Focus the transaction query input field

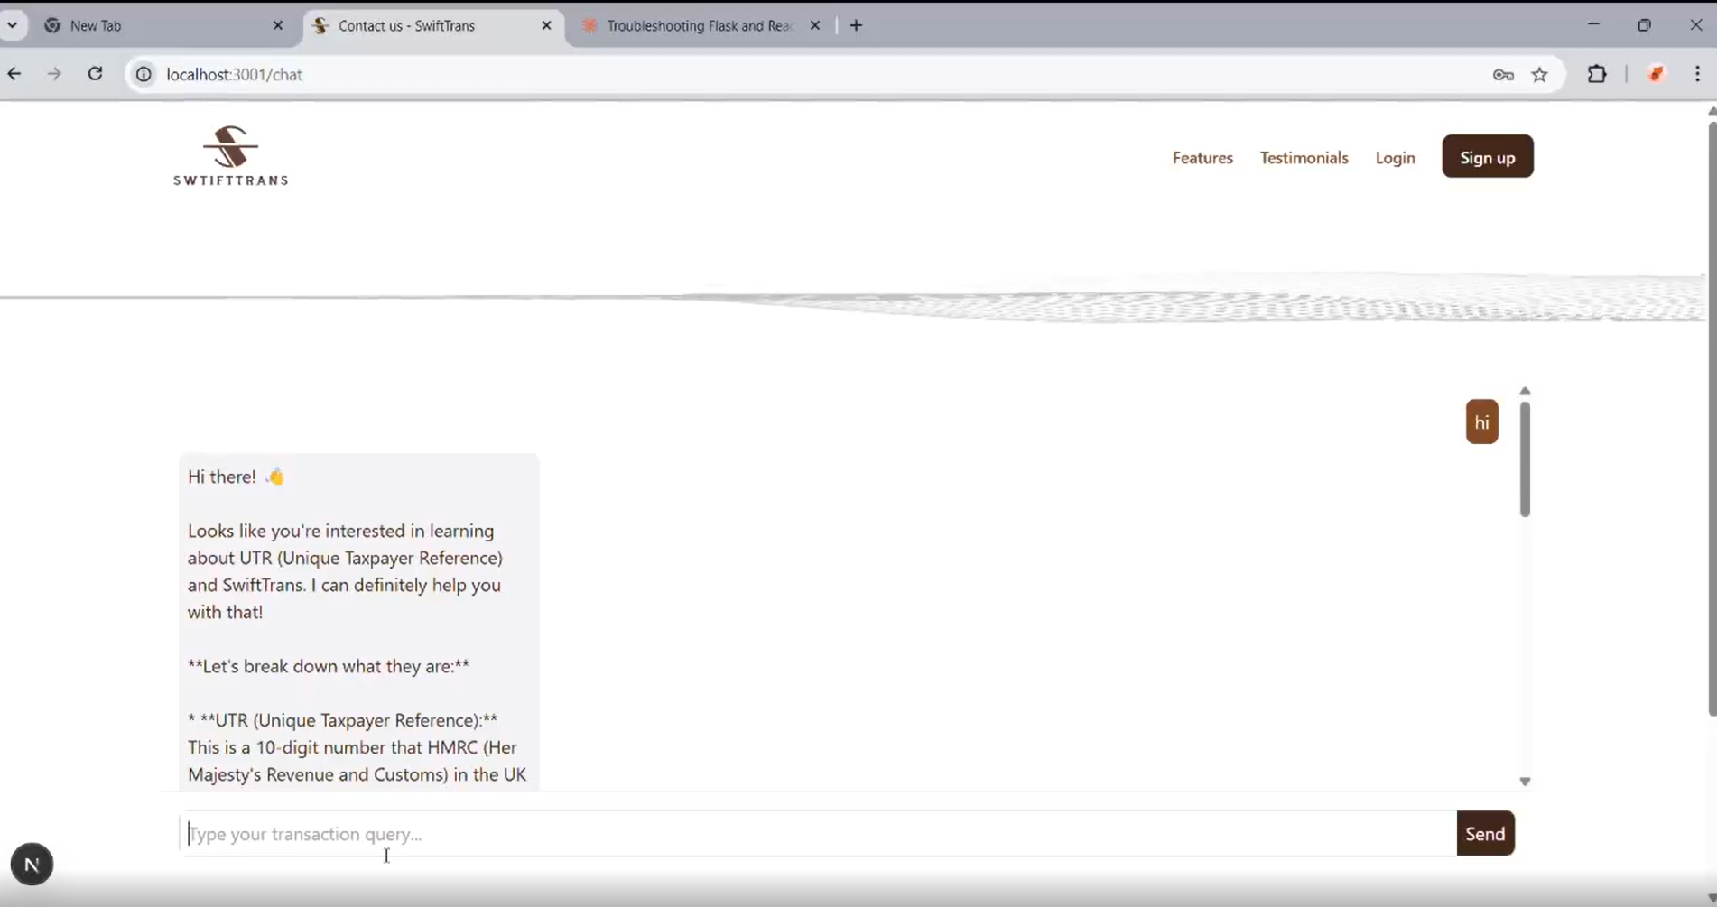[x=819, y=833]
